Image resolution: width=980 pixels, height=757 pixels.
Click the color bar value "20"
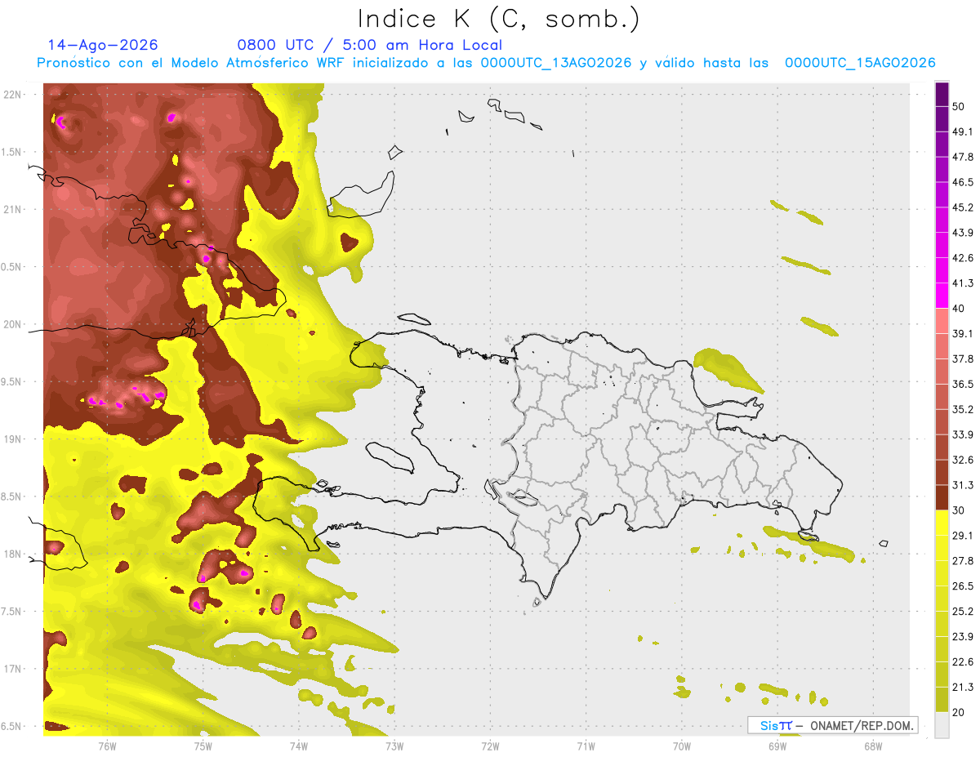click(x=959, y=714)
